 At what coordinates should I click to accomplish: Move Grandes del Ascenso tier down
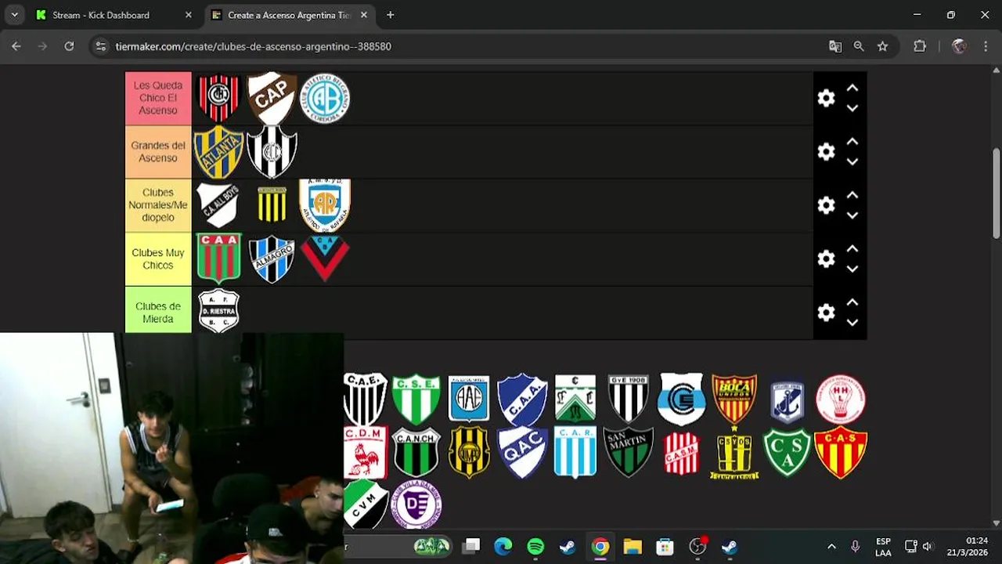coord(852,161)
